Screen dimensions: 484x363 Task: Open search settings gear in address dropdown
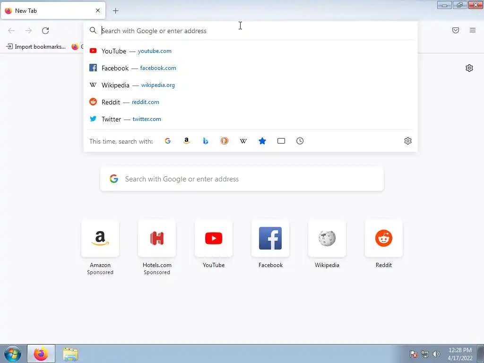[408, 141]
